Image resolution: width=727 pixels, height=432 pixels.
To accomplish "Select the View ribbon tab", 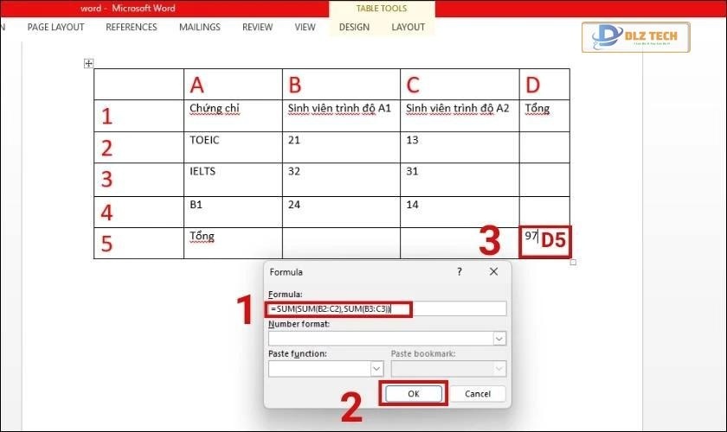I will [305, 27].
